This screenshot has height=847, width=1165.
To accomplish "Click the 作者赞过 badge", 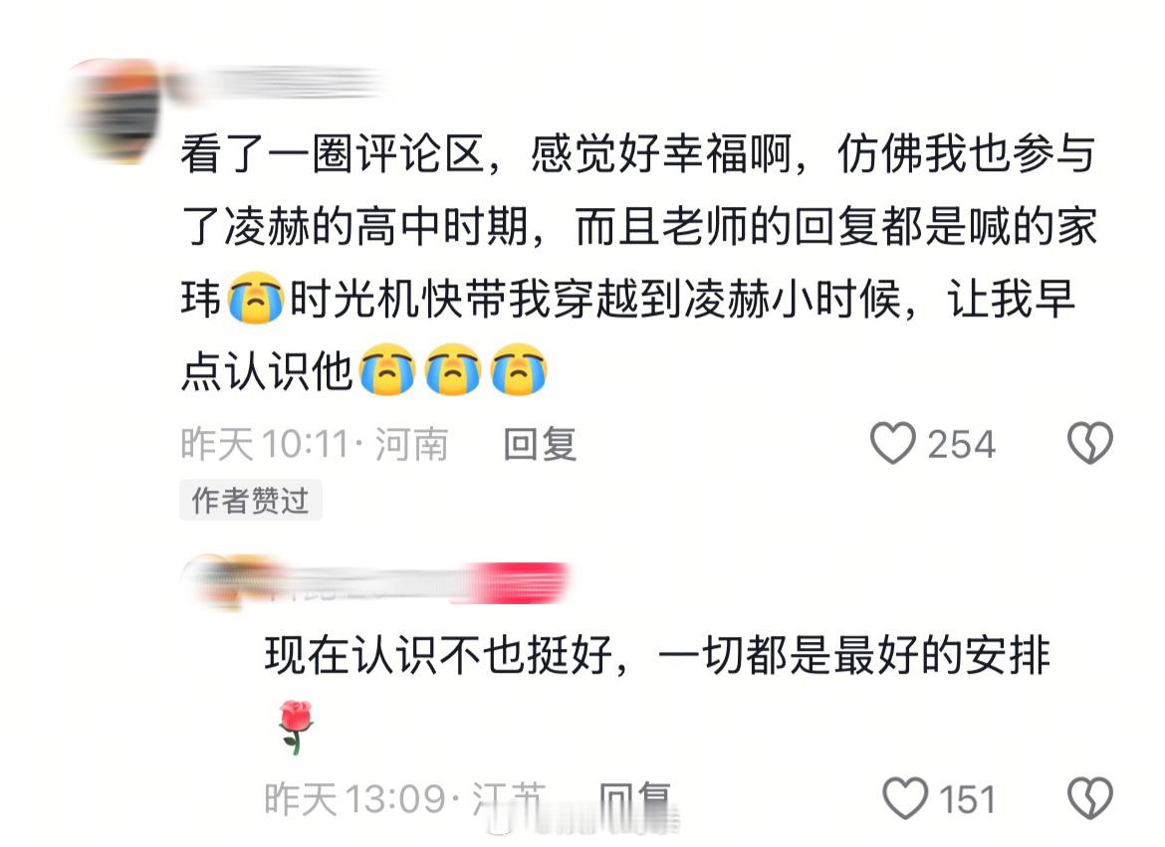I will [x=250, y=500].
